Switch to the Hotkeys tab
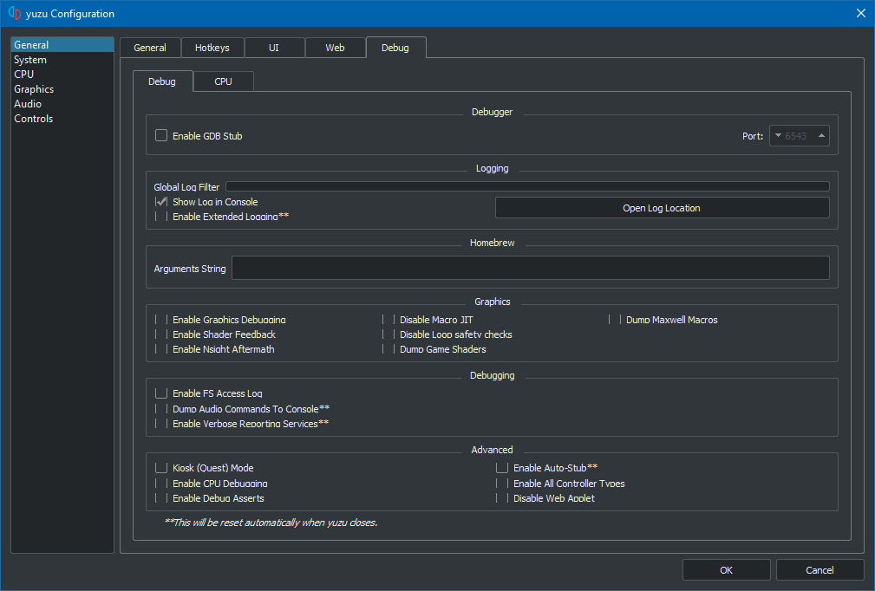Screen dimensions: 875x591 (212, 48)
